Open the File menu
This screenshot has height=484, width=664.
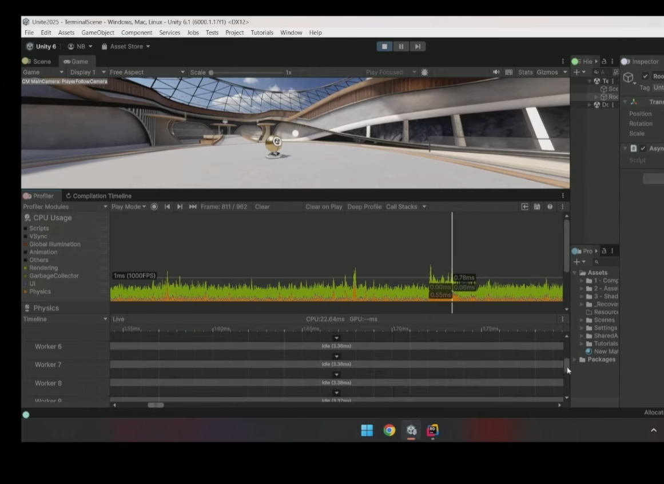(29, 33)
